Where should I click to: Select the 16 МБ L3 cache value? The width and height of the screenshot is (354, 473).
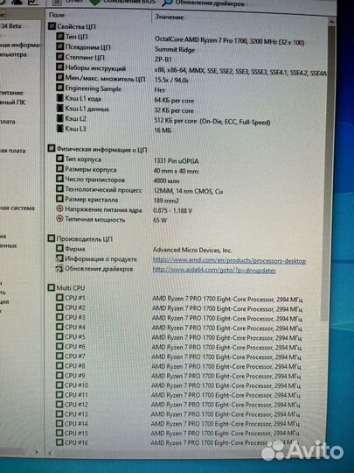(163, 131)
